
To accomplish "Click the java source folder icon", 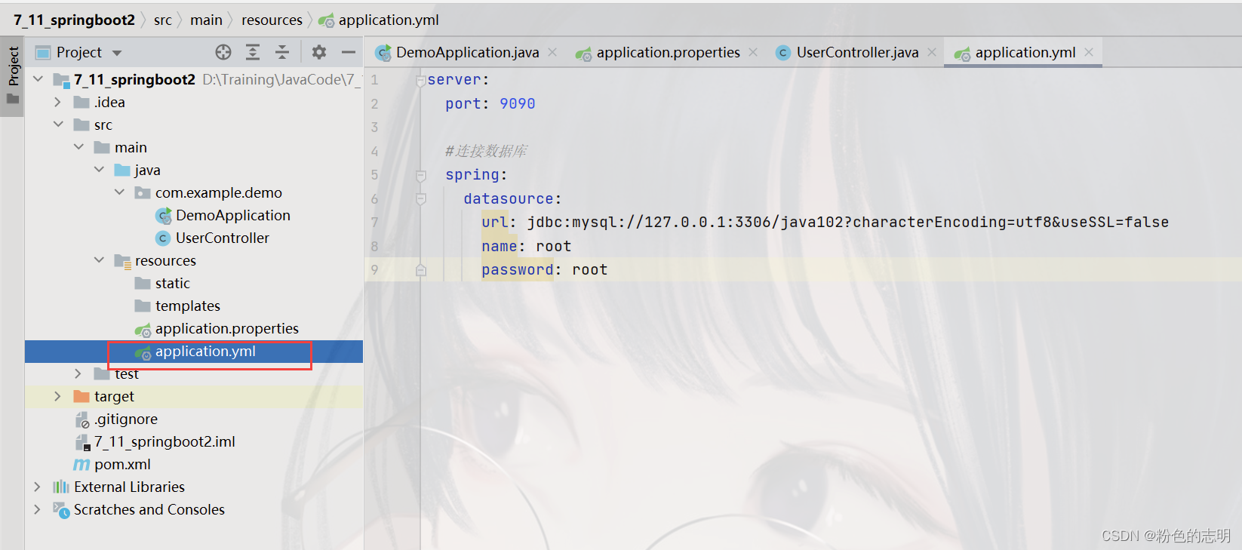I will [122, 170].
